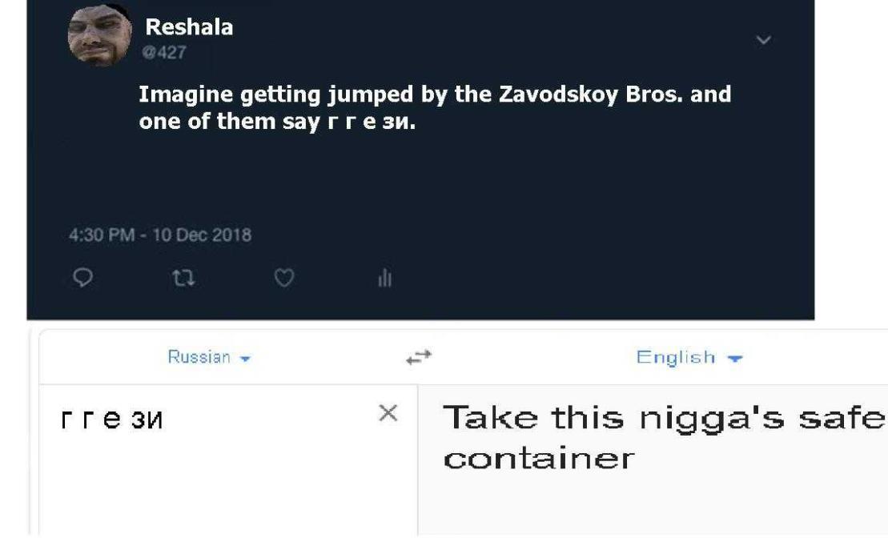Open the Russian source language dropdown
Screen dimensions: 888x542
pyautogui.click(x=209, y=357)
